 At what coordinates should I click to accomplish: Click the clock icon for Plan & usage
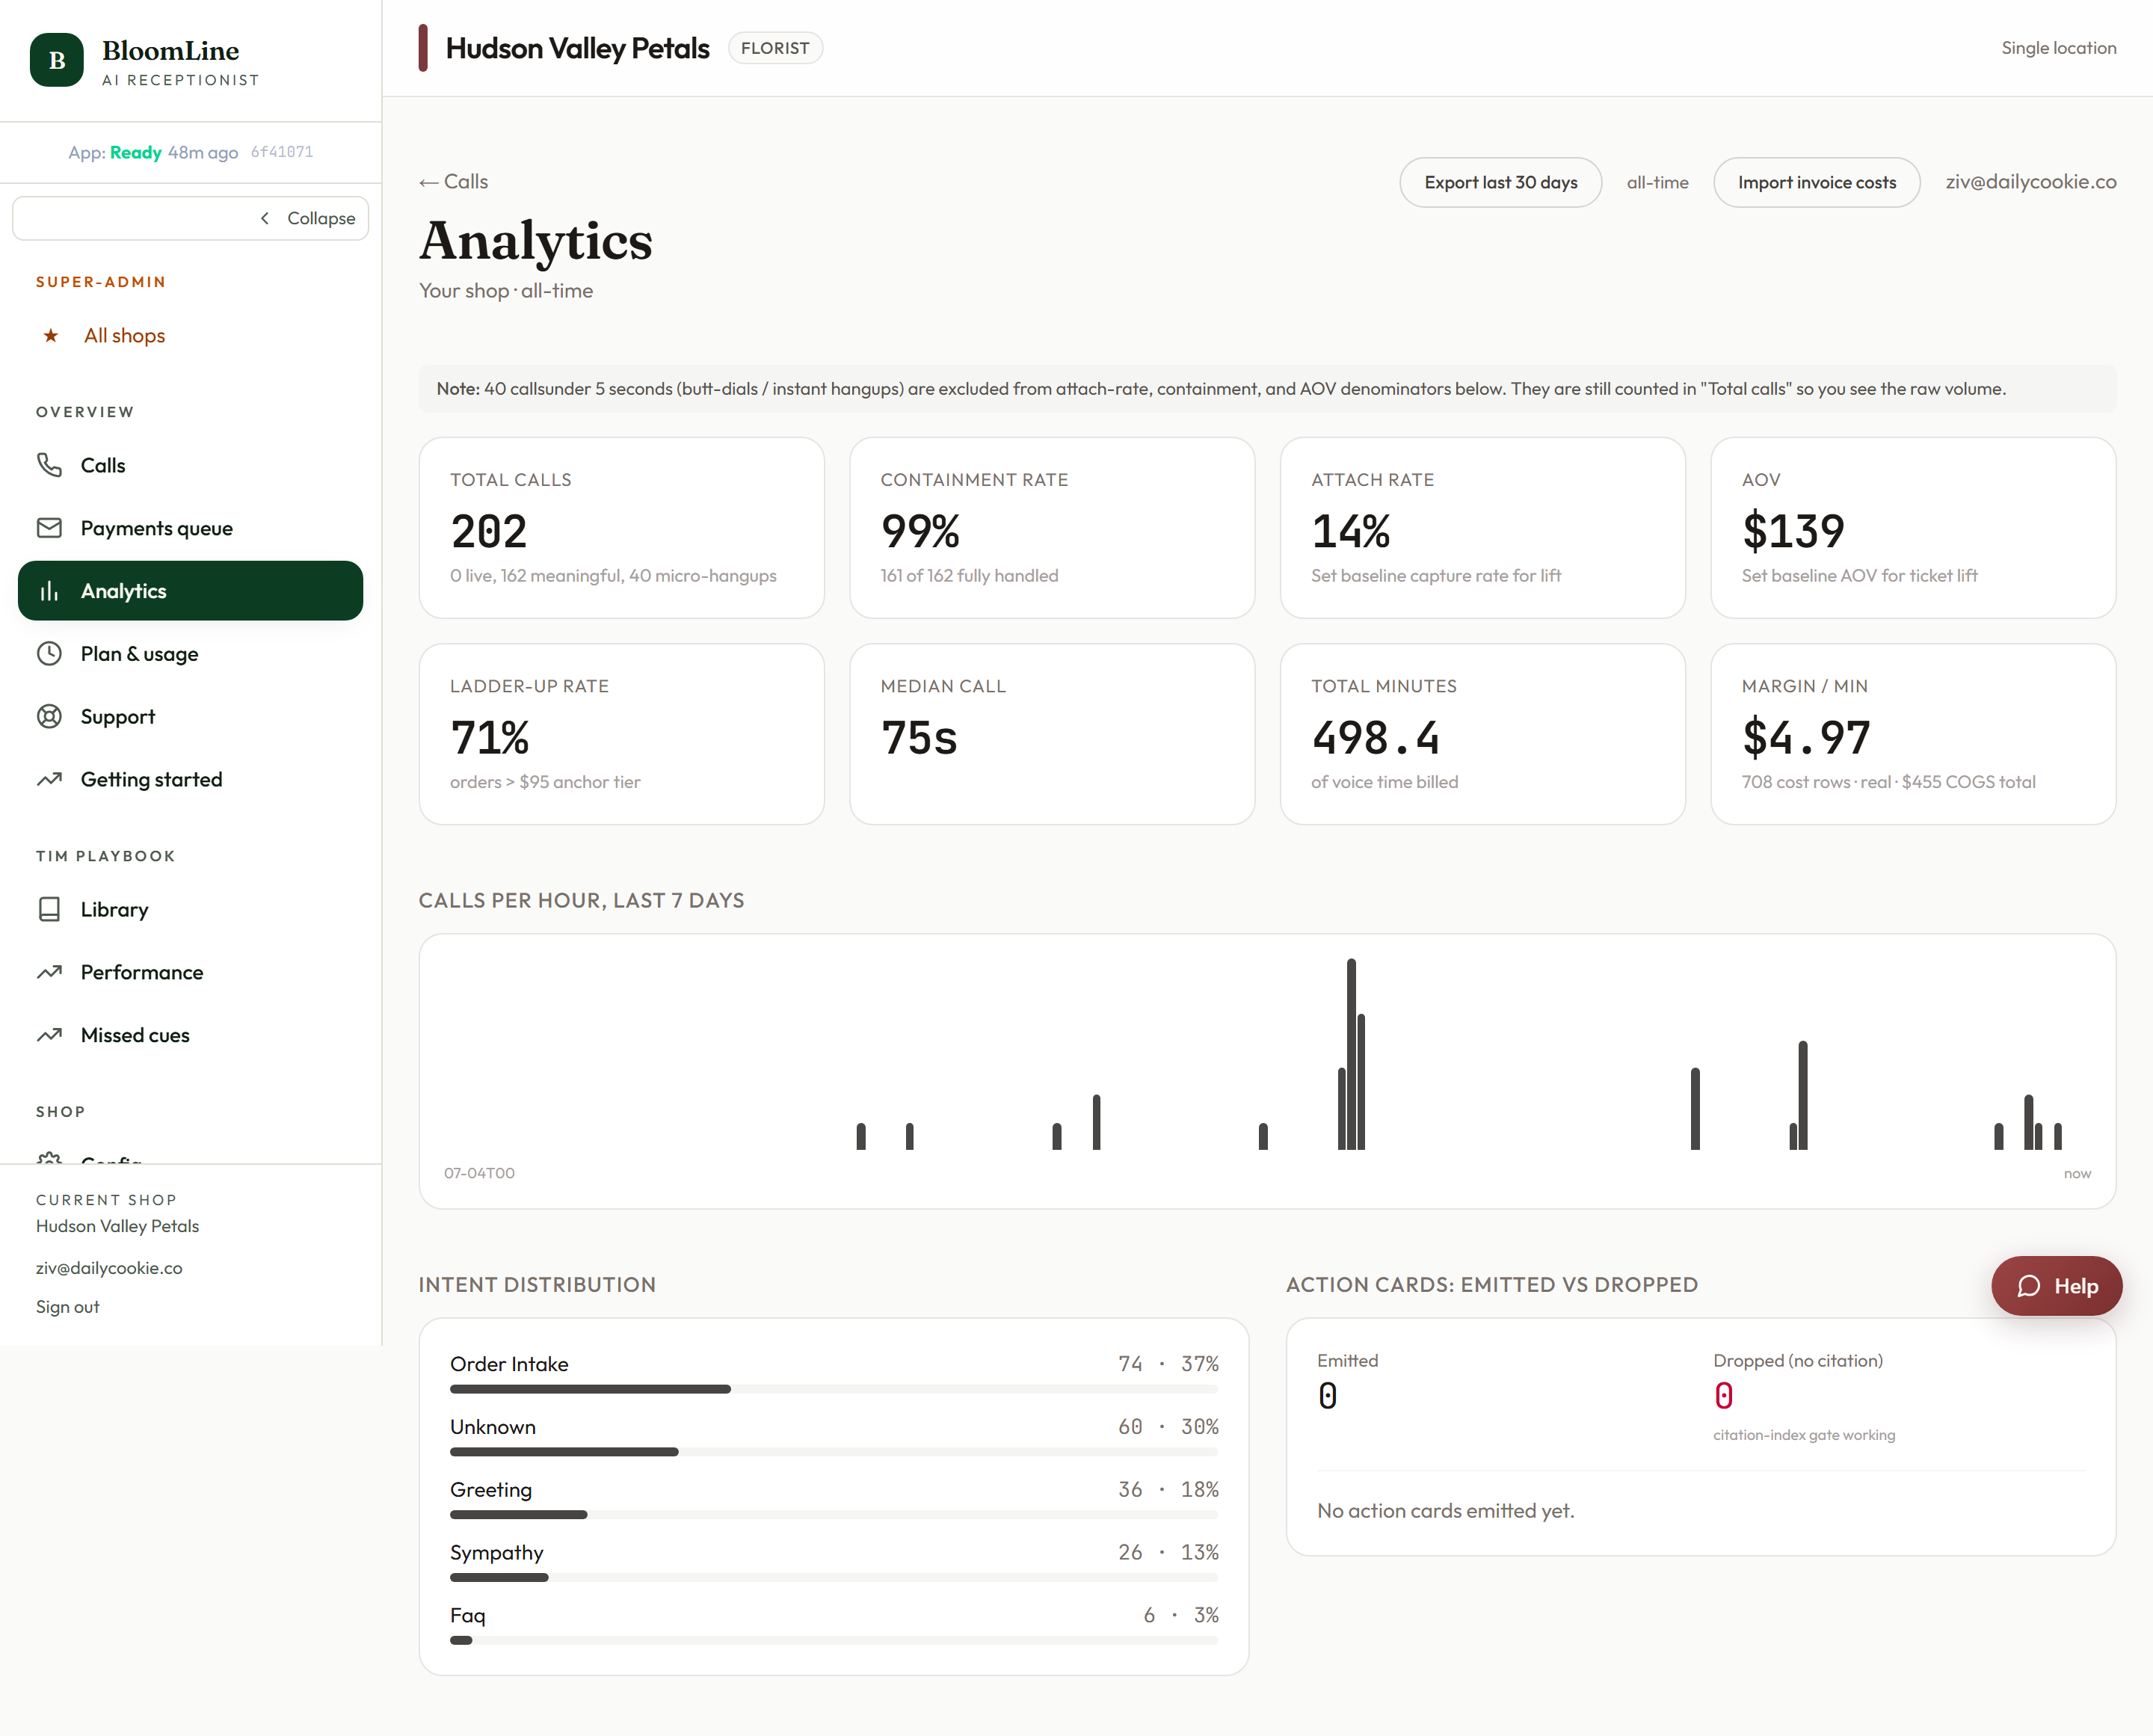pos(49,654)
